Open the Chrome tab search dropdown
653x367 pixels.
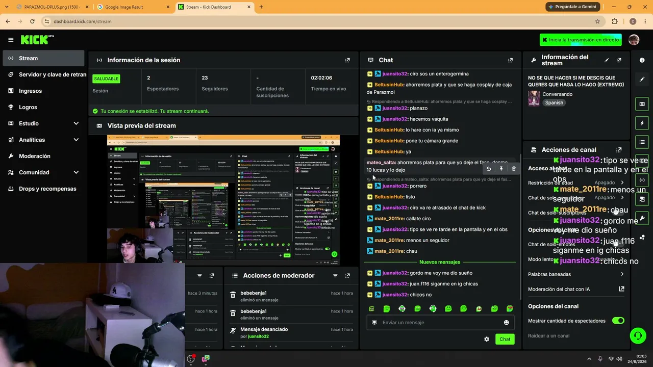click(x=8, y=7)
